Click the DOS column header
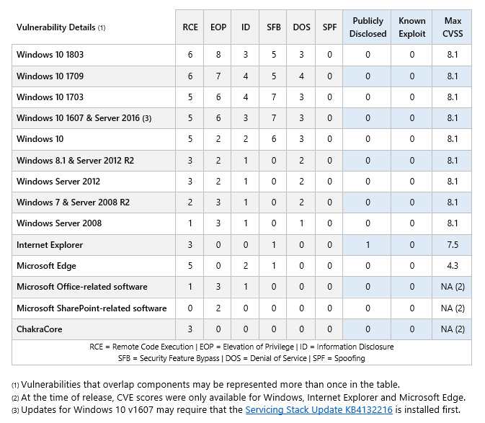 (301, 27)
